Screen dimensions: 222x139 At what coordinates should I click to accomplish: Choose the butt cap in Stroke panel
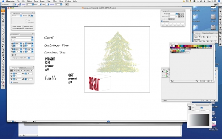click(179, 14)
